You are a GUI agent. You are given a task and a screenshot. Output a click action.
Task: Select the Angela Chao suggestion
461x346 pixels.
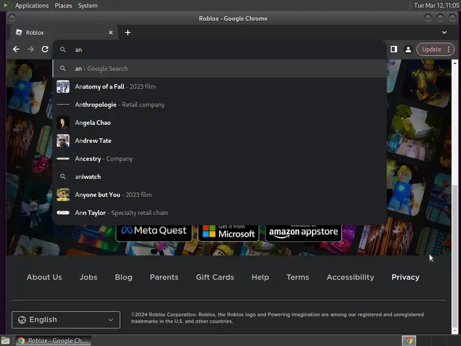(219, 123)
